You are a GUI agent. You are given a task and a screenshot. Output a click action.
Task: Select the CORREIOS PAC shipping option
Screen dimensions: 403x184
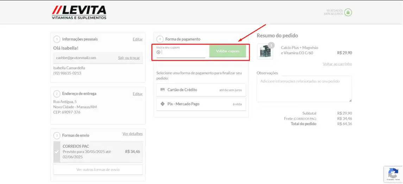(98, 152)
